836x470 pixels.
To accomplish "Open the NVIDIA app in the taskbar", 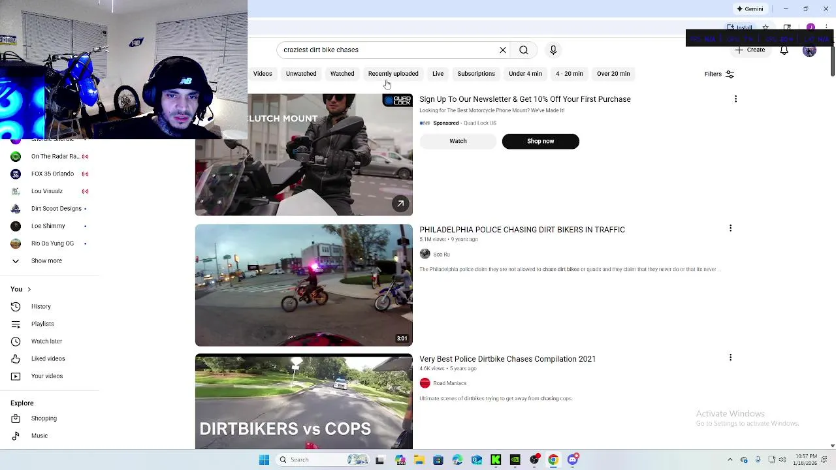I will tap(515, 460).
